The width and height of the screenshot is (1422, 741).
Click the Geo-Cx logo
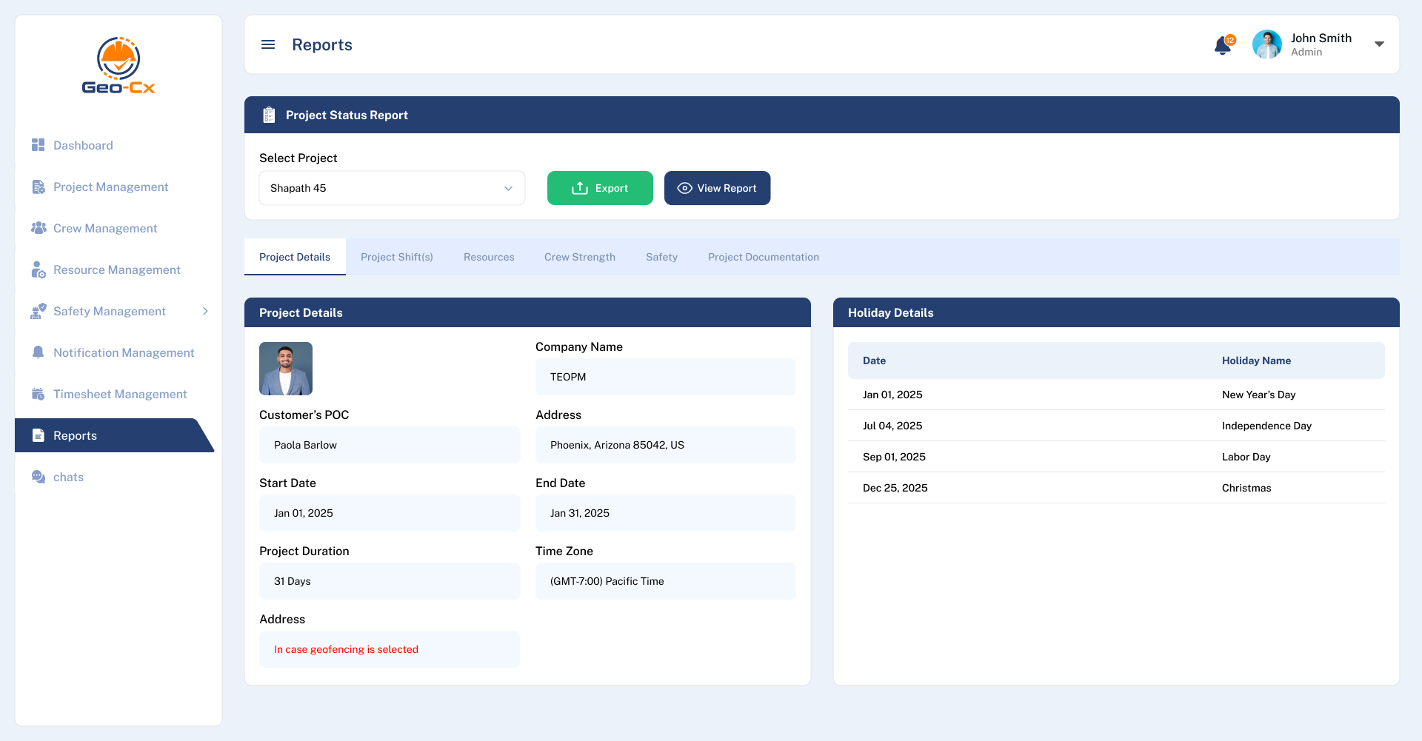118,66
